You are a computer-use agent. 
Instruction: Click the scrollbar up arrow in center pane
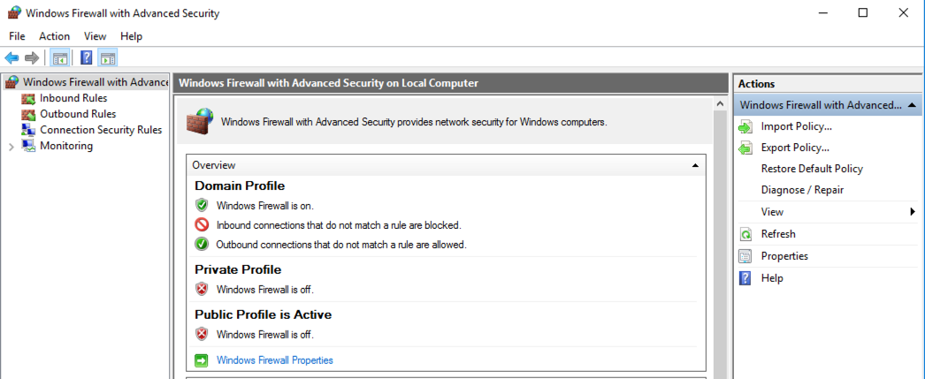point(718,103)
